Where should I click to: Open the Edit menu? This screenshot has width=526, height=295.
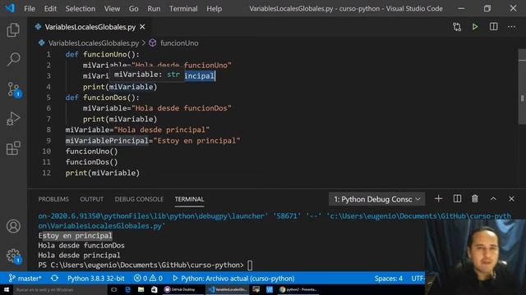[50, 9]
